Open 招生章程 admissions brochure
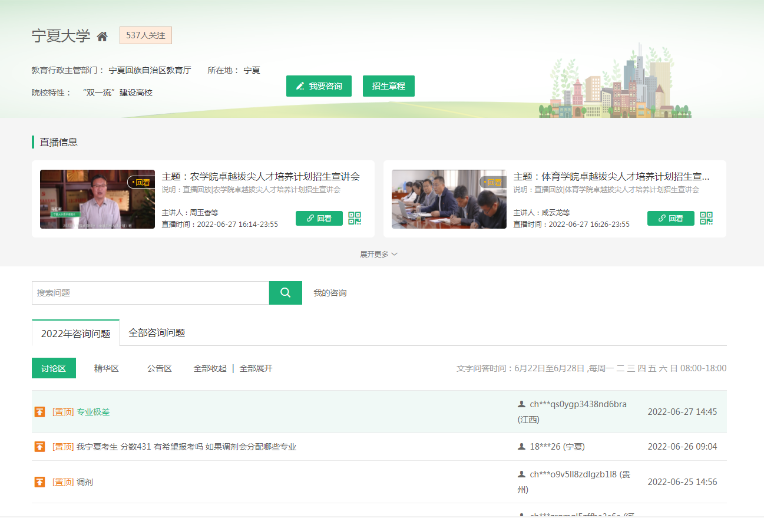The width and height of the screenshot is (764, 518). pos(389,86)
